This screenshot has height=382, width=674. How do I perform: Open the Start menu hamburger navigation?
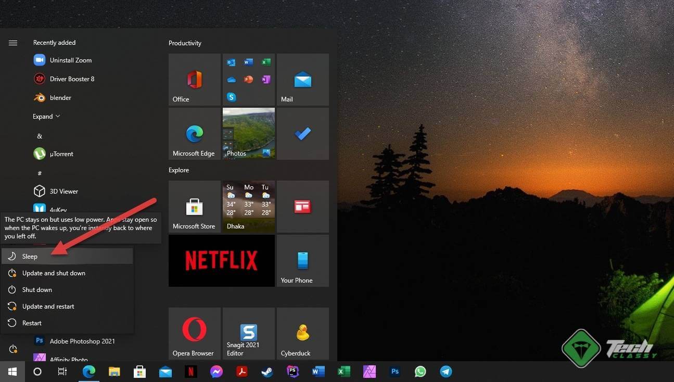point(13,43)
